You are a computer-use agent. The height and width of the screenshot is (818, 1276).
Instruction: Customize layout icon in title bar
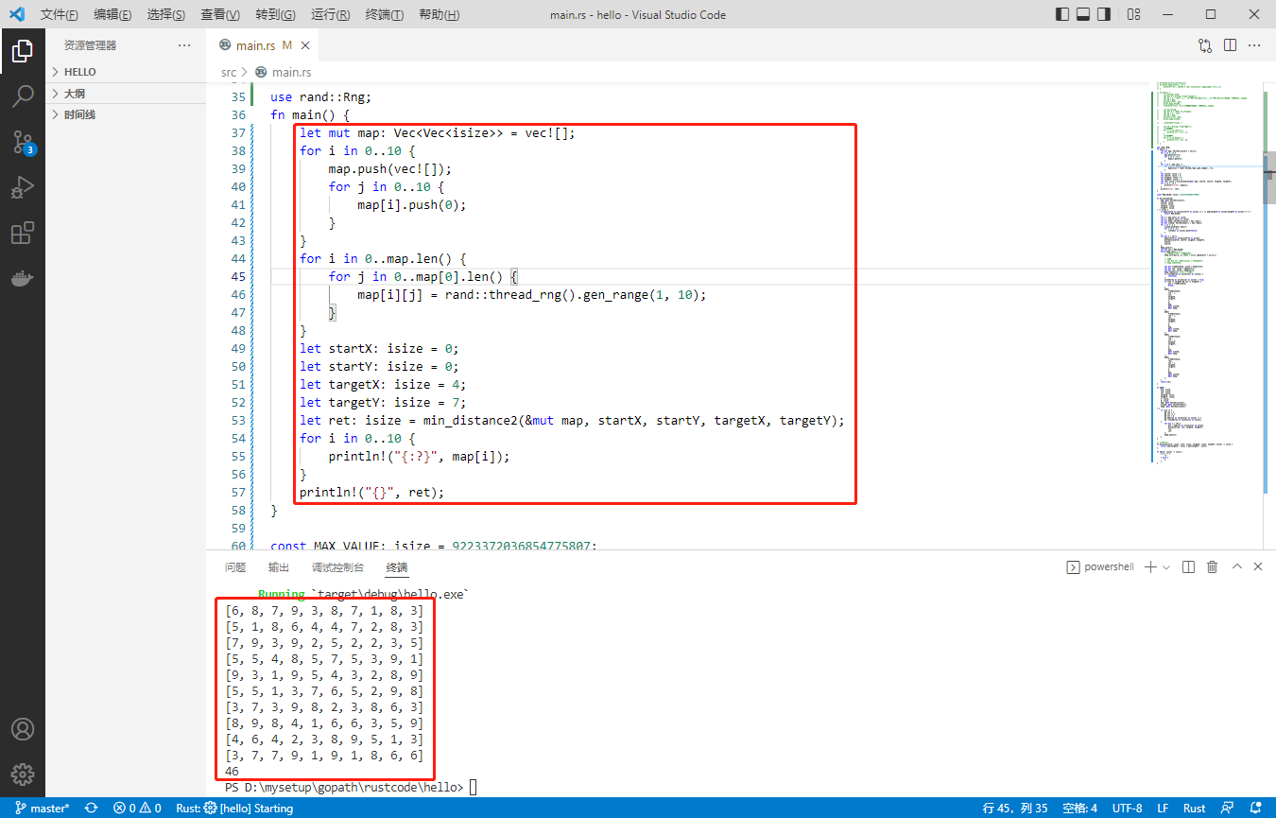click(1134, 14)
